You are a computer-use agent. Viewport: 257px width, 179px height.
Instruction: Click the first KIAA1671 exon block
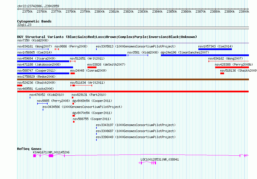tap(34, 156)
